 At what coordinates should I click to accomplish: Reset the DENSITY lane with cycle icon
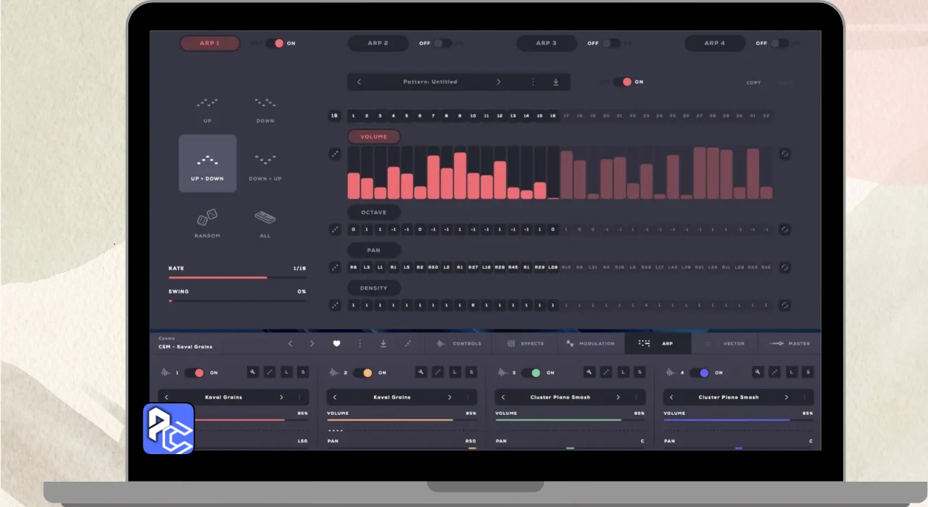(x=784, y=305)
